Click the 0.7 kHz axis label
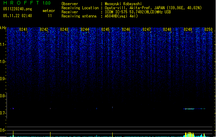Image resolution: width=216 pixels, height=137 pixels. click(3, 113)
